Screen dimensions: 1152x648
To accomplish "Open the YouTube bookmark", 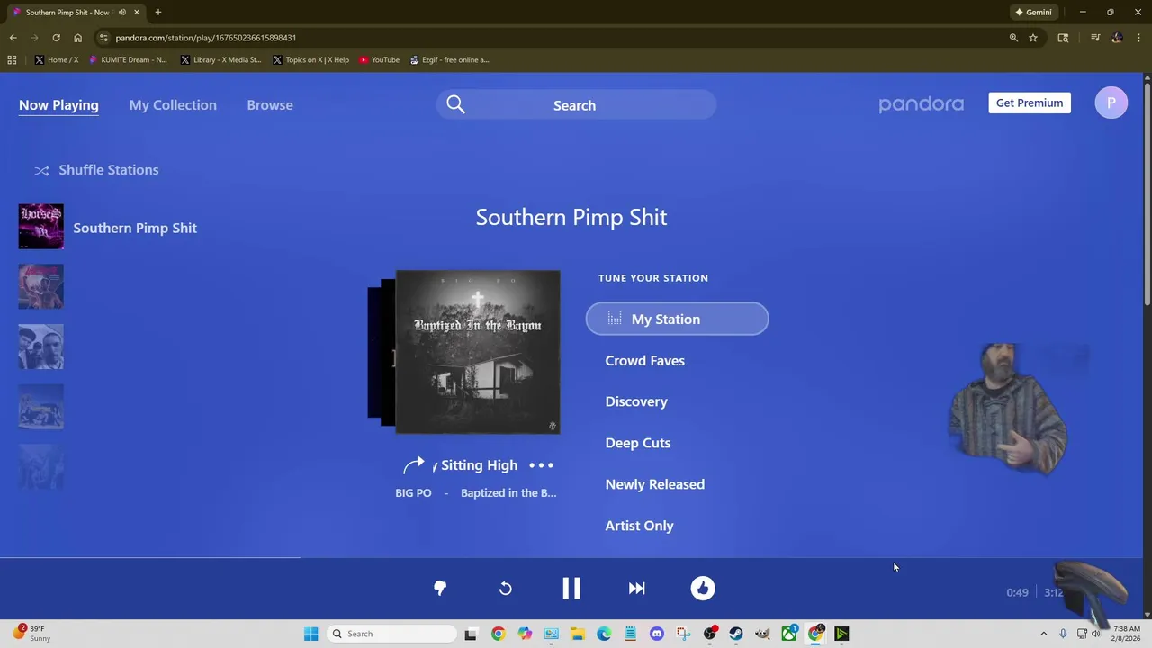I will [379, 60].
